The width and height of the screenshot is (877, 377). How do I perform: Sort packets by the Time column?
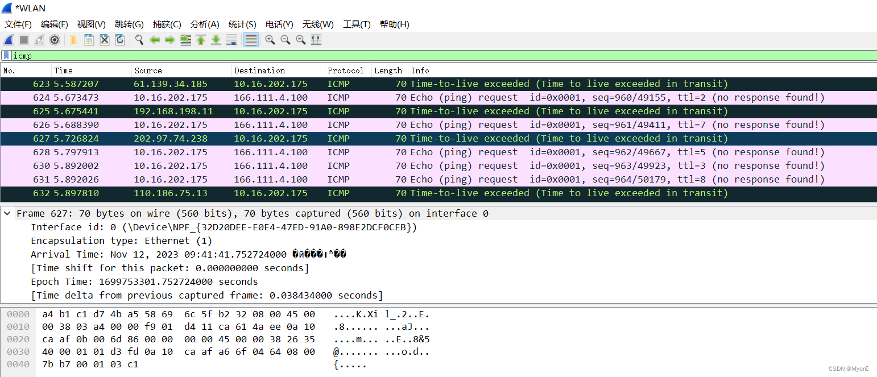[91, 71]
